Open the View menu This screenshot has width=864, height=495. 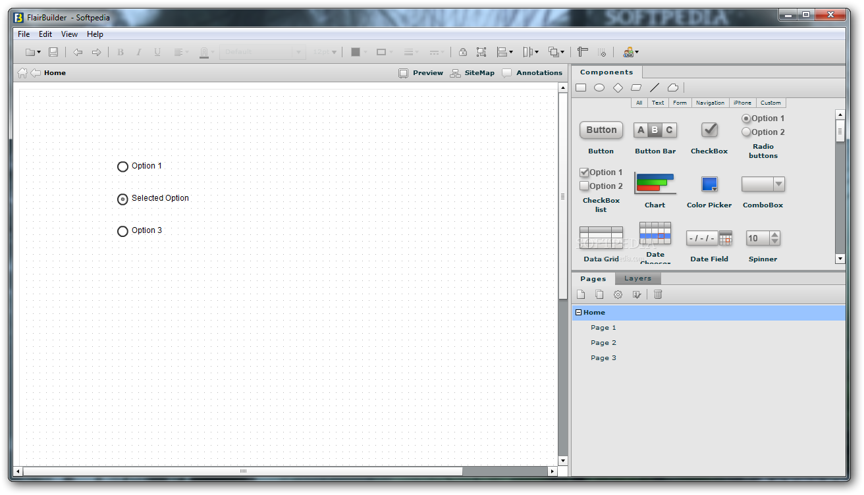coord(69,34)
